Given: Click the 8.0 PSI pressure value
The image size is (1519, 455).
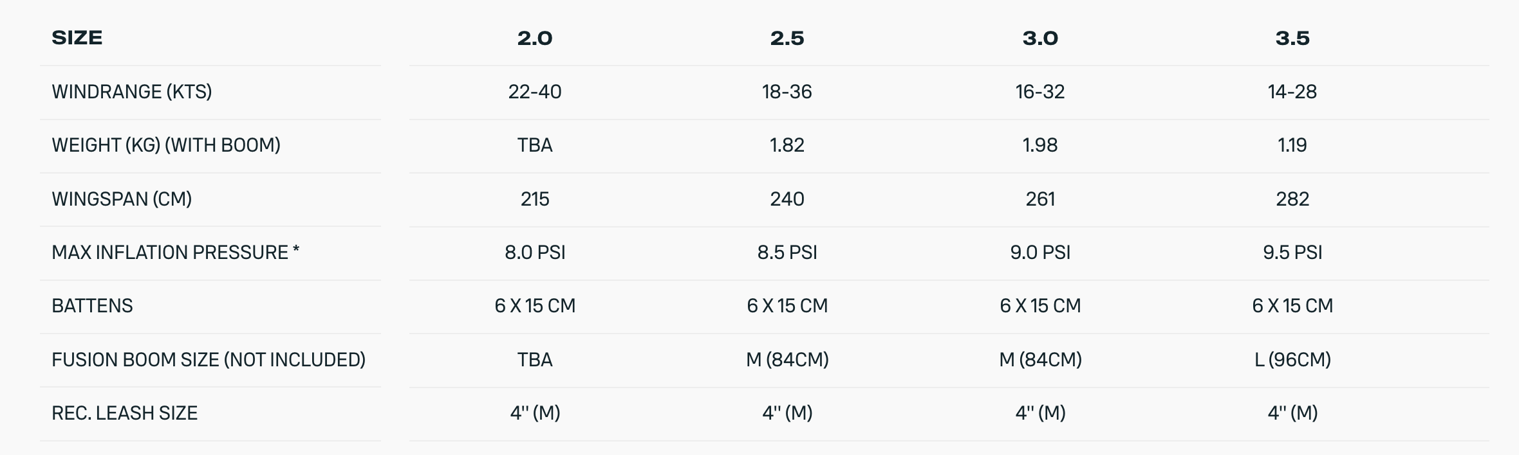Looking at the screenshot, I should coord(535,253).
